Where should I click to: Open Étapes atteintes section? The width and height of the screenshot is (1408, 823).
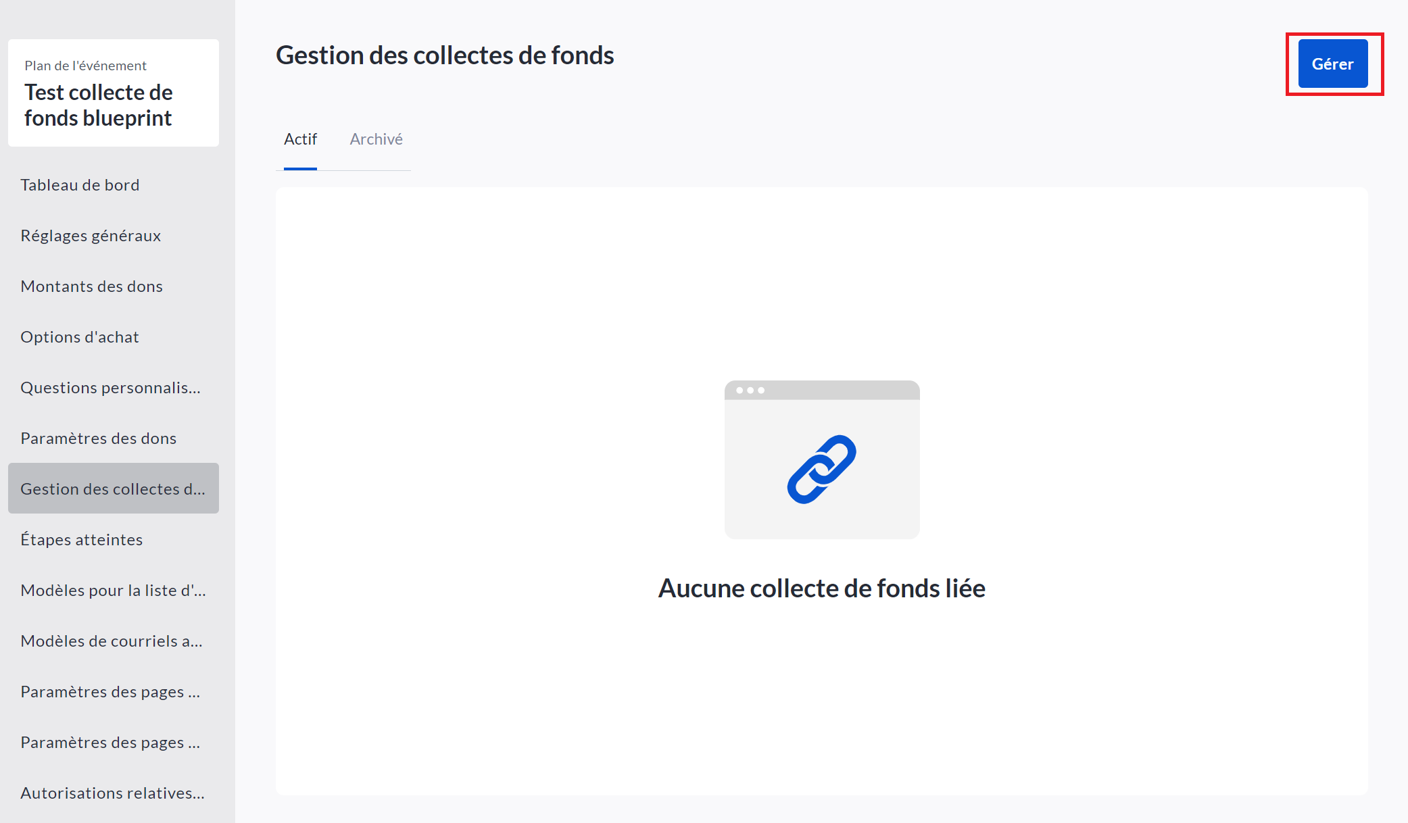click(x=81, y=540)
